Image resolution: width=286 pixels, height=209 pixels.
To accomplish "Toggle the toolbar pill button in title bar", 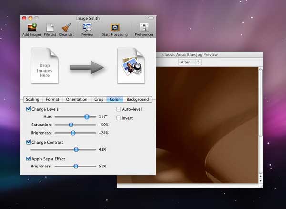I will pyautogui.click(x=151, y=18).
